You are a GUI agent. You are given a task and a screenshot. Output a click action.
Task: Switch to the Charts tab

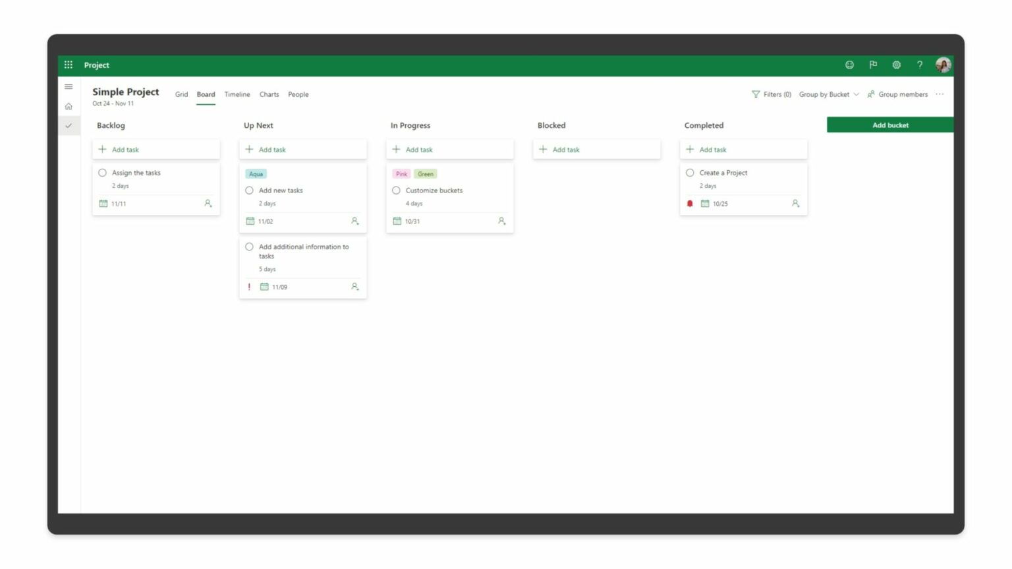(x=269, y=94)
